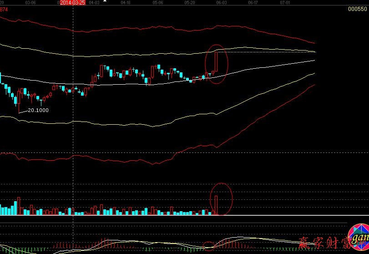The width and height of the screenshot is (369, 254).
Task: Click the stock code 000550
Action: pos(357,9)
